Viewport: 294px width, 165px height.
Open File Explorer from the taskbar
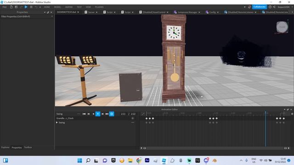130,160
